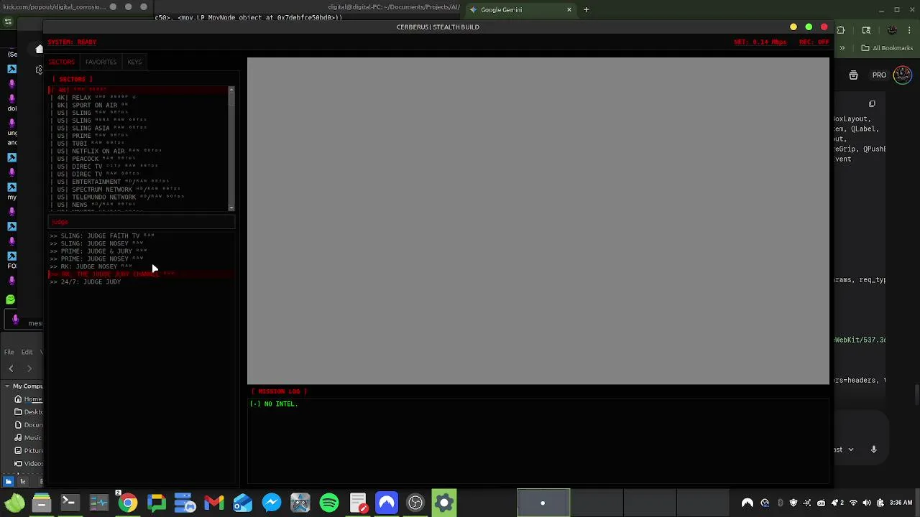The width and height of the screenshot is (920, 517).
Task: Open a new Chrome tab
Action: coord(586,10)
